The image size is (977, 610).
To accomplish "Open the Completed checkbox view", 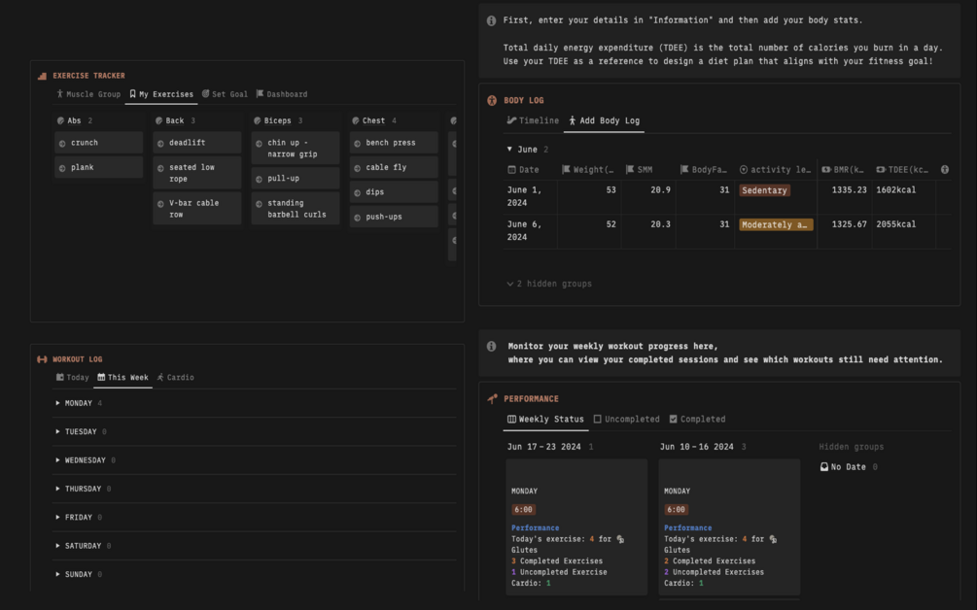I will (696, 420).
